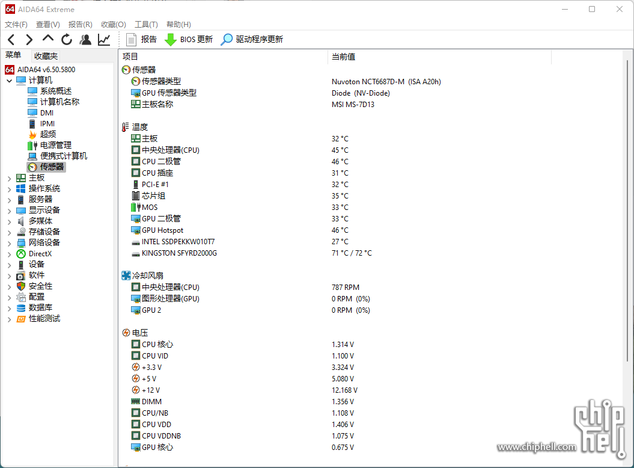Click the 超频 flame icon

click(x=32, y=134)
